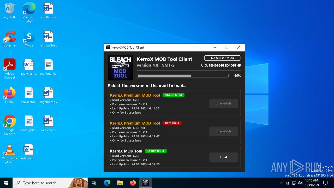Open the taskbar clock and date
Viewport: 334px width, 188px height.
(x=312, y=183)
